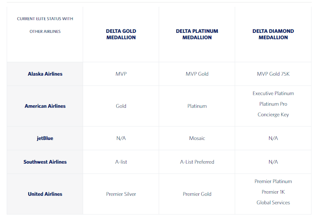Screen dimensions: 315x217
Task: Click the American Airlines row label
Action: [x=45, y=106]
